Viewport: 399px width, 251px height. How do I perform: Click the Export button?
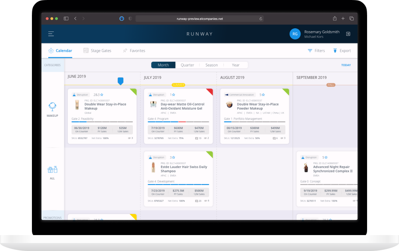pos(342,51)
